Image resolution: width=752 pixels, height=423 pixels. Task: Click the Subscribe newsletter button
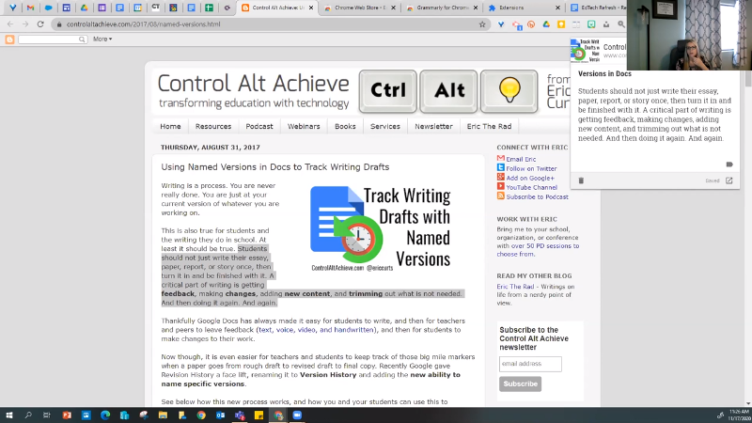coord(521,384)
